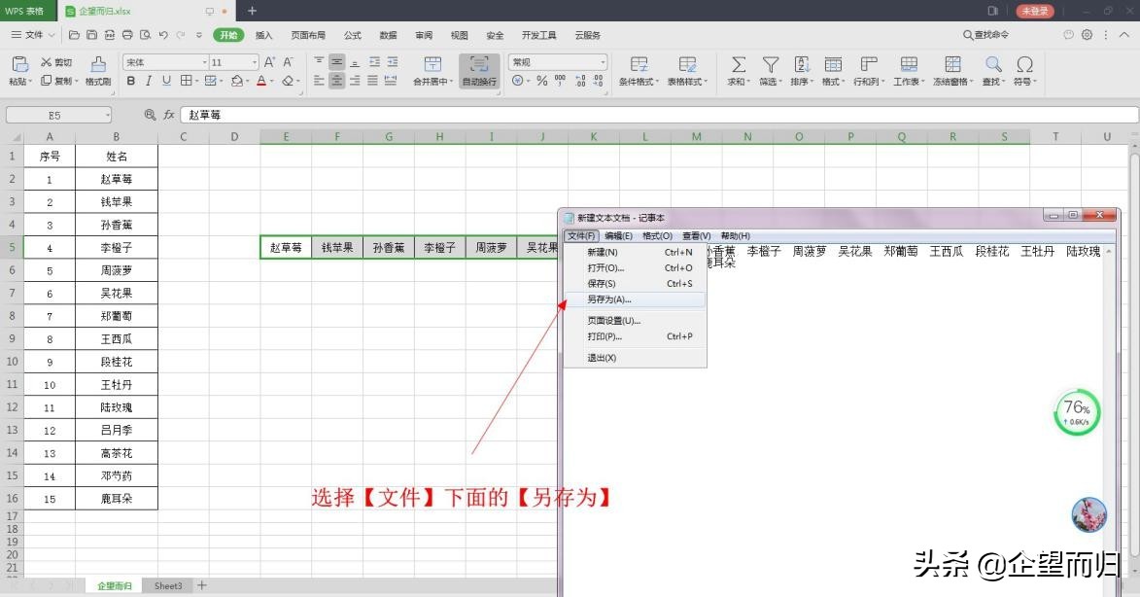Open the 公式 (Formulas) ribbon tab

pyautogui.click(x=353, y=35)
